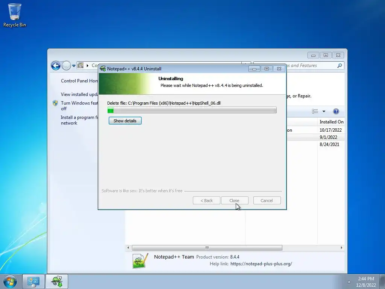Image resolution: width=385 pixels, height=289 pixels.
Task: Click the Control Panel address bar icon
Action: click(x=80, y=65)
